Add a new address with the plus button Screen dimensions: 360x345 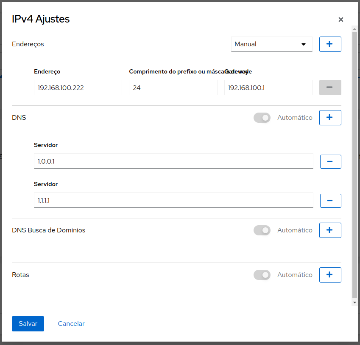[330, 44]
